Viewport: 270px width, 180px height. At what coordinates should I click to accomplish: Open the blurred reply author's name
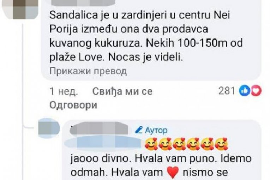99,129
